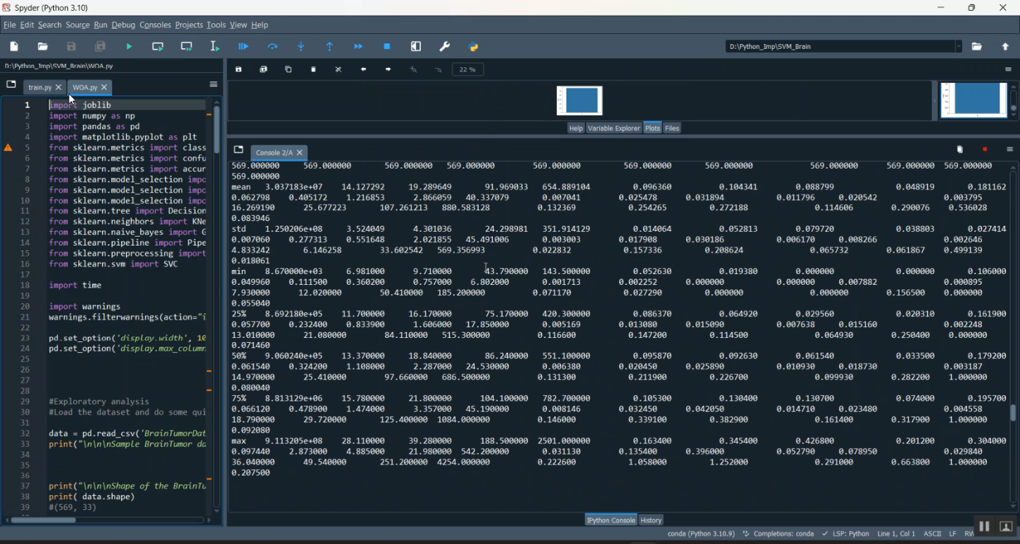This screenshot has width=1020, height=544.
Task: Open Preferences with the wrench icon
Action: (x=445, y=47)
